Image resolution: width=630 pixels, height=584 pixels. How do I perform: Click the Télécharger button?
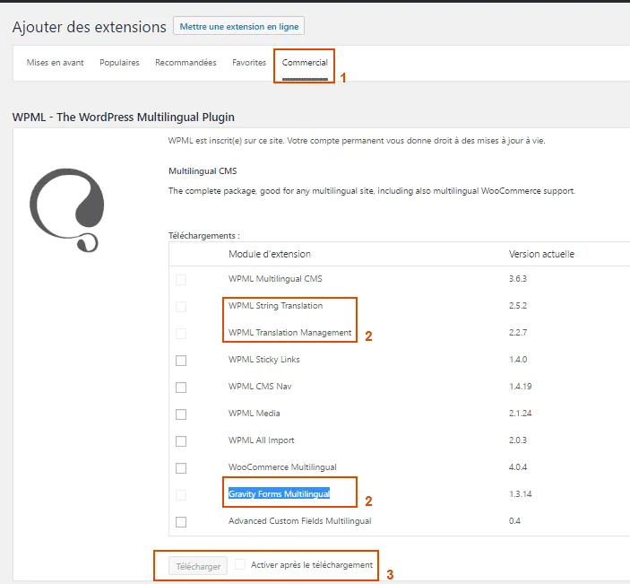click(x=198, y=566)
